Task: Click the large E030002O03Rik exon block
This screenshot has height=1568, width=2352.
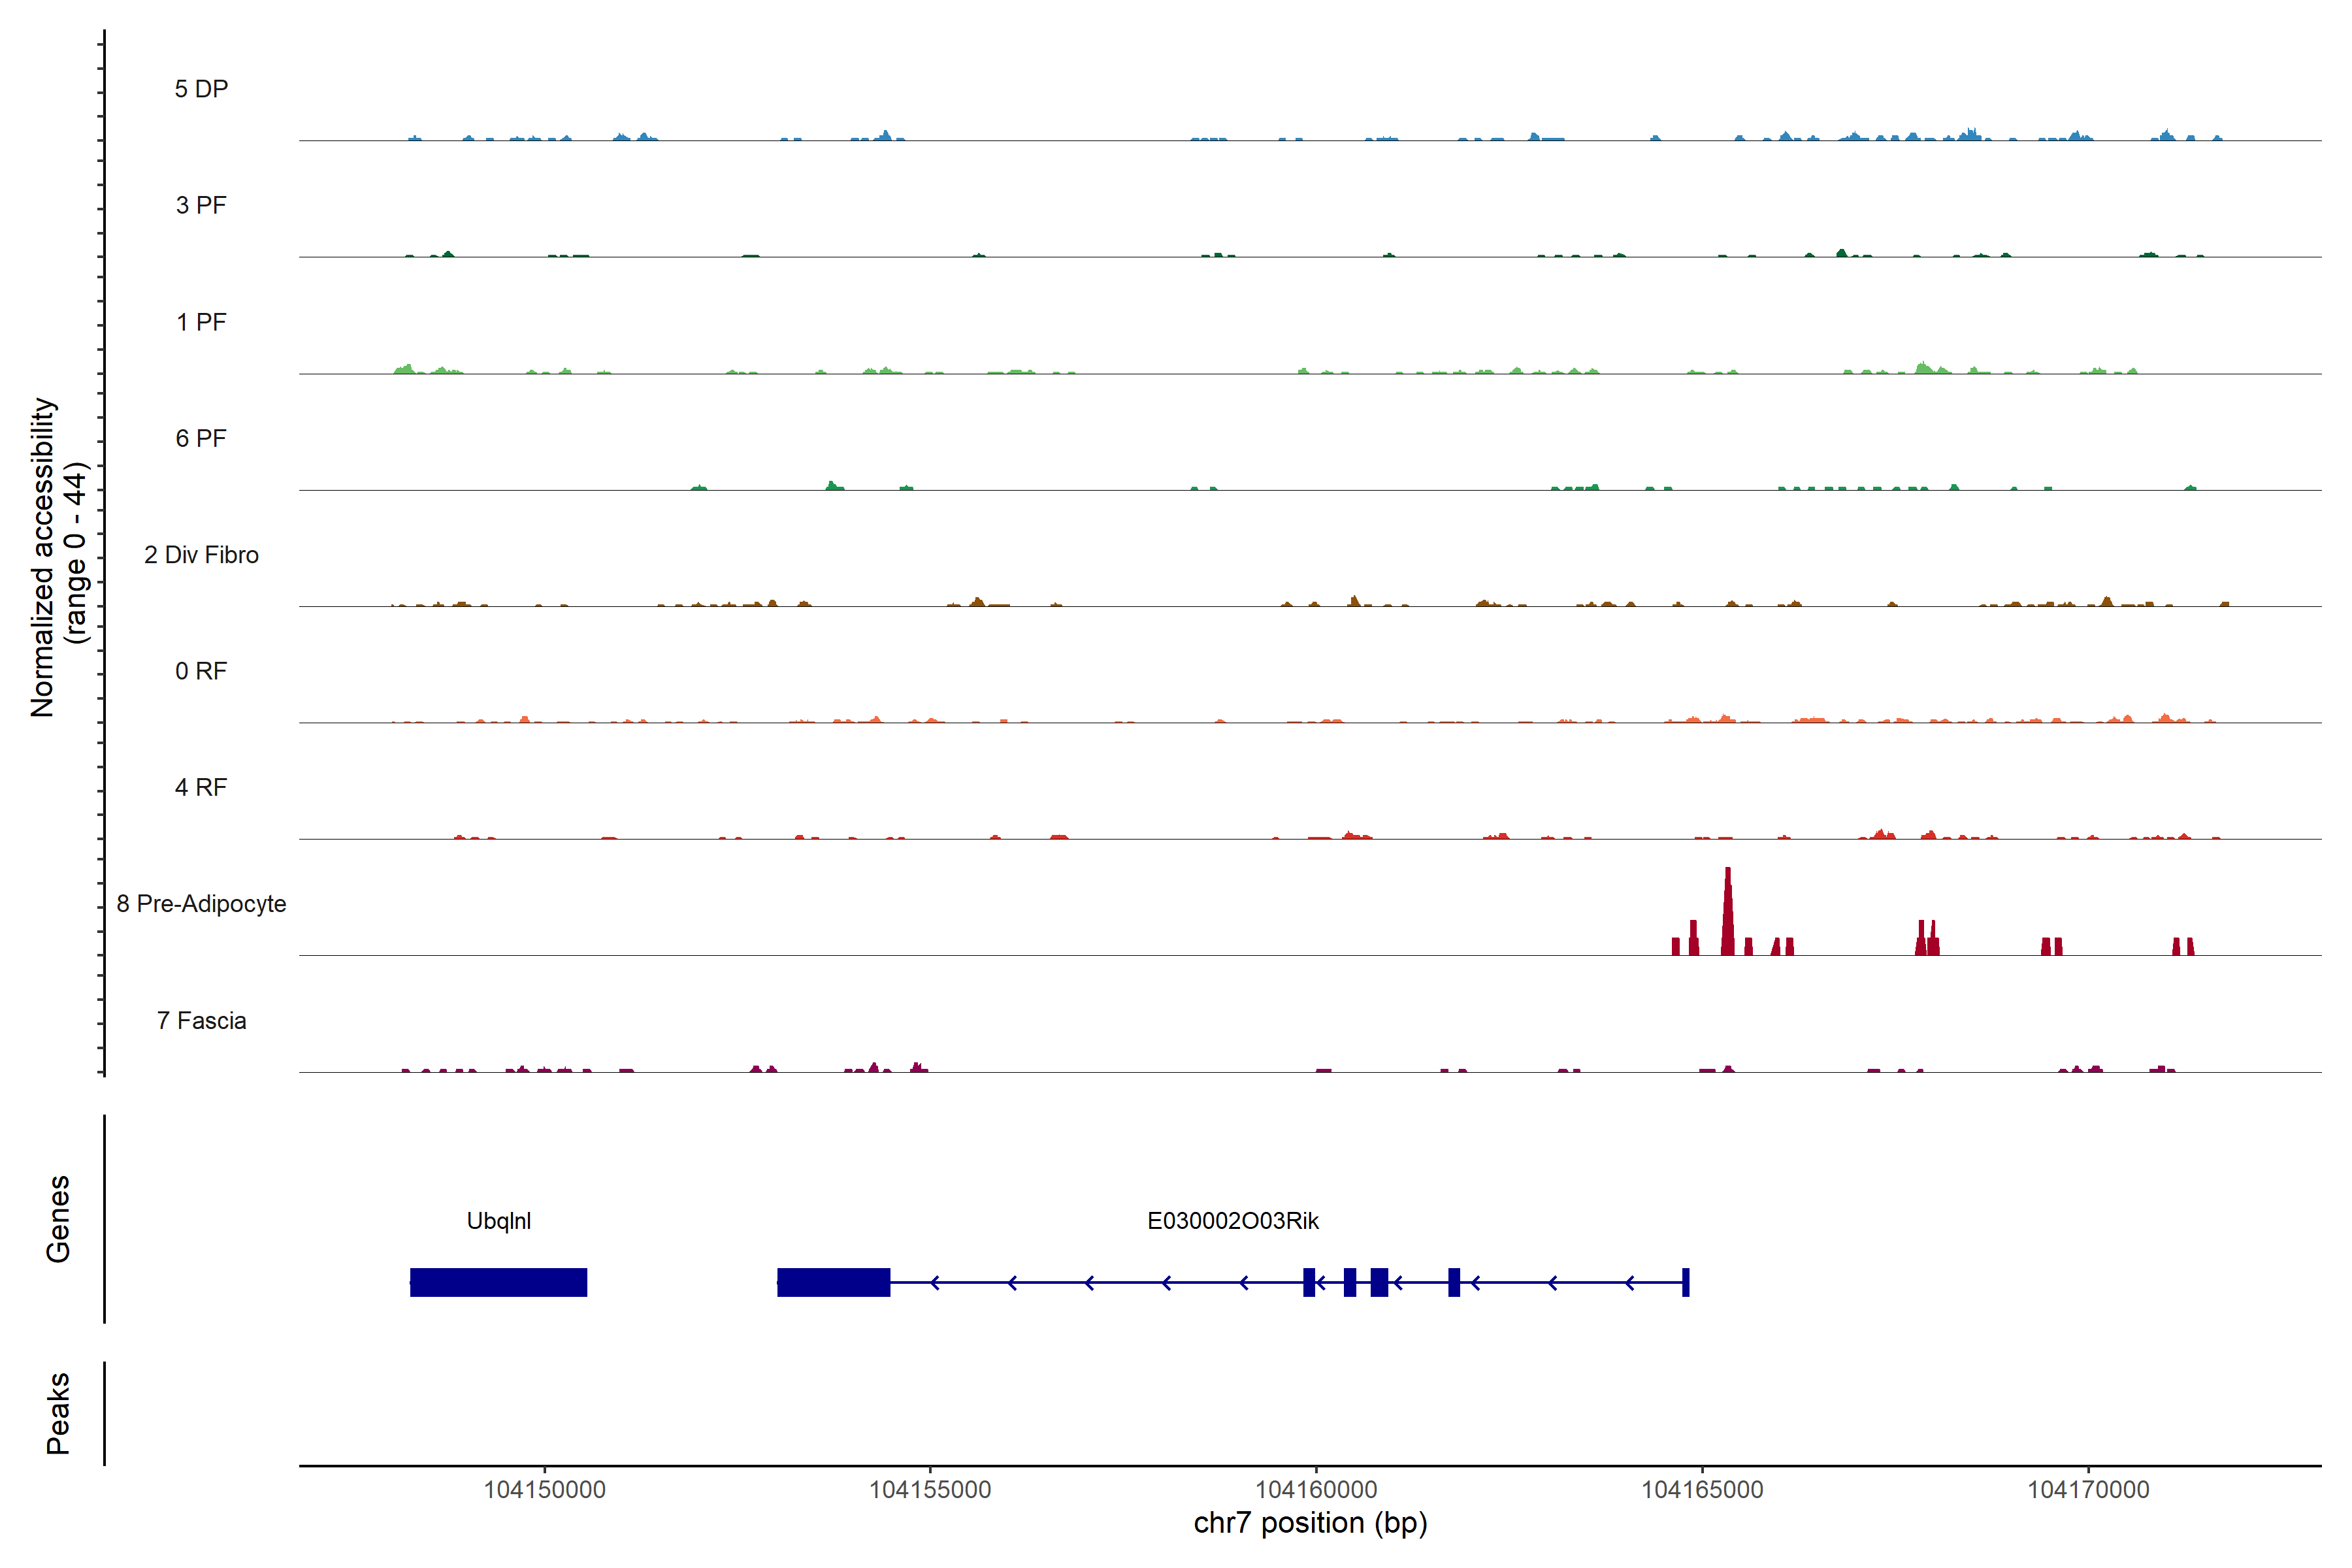Action: [833, 1282]
